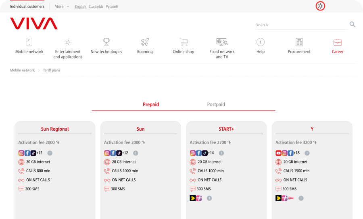Click info icon beside START+ +14 apps

pyautogui.click(x=221, y=153)
